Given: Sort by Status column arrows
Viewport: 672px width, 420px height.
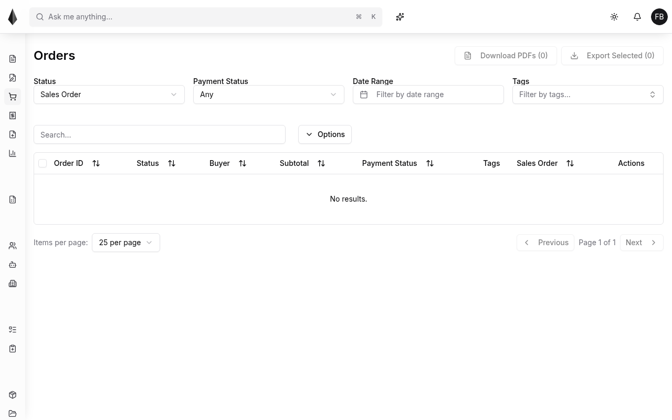Looking at the screenshot, I should pos(172,163).
